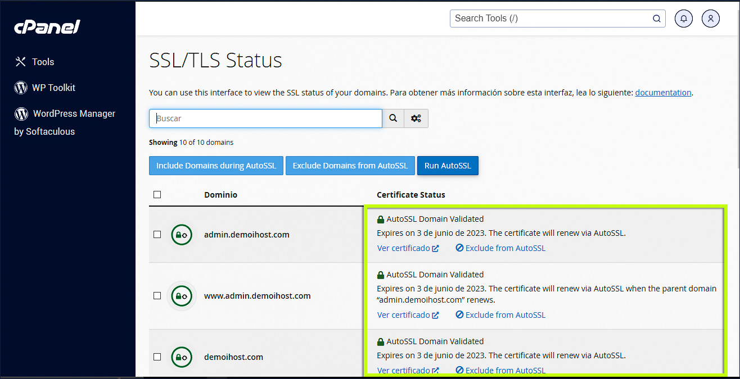Click inside the Buscar search field
Image resolution: width=740 pixels, height=379 pixels.
click(264, 118)
